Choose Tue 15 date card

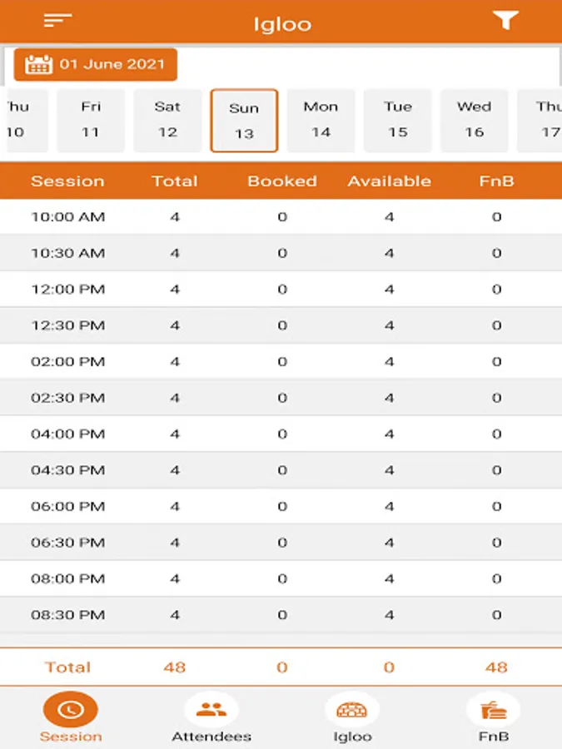tap(397, 120)
